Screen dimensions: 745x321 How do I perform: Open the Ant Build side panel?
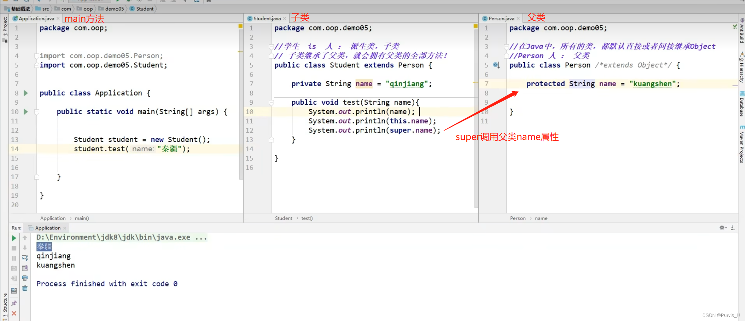741,31
